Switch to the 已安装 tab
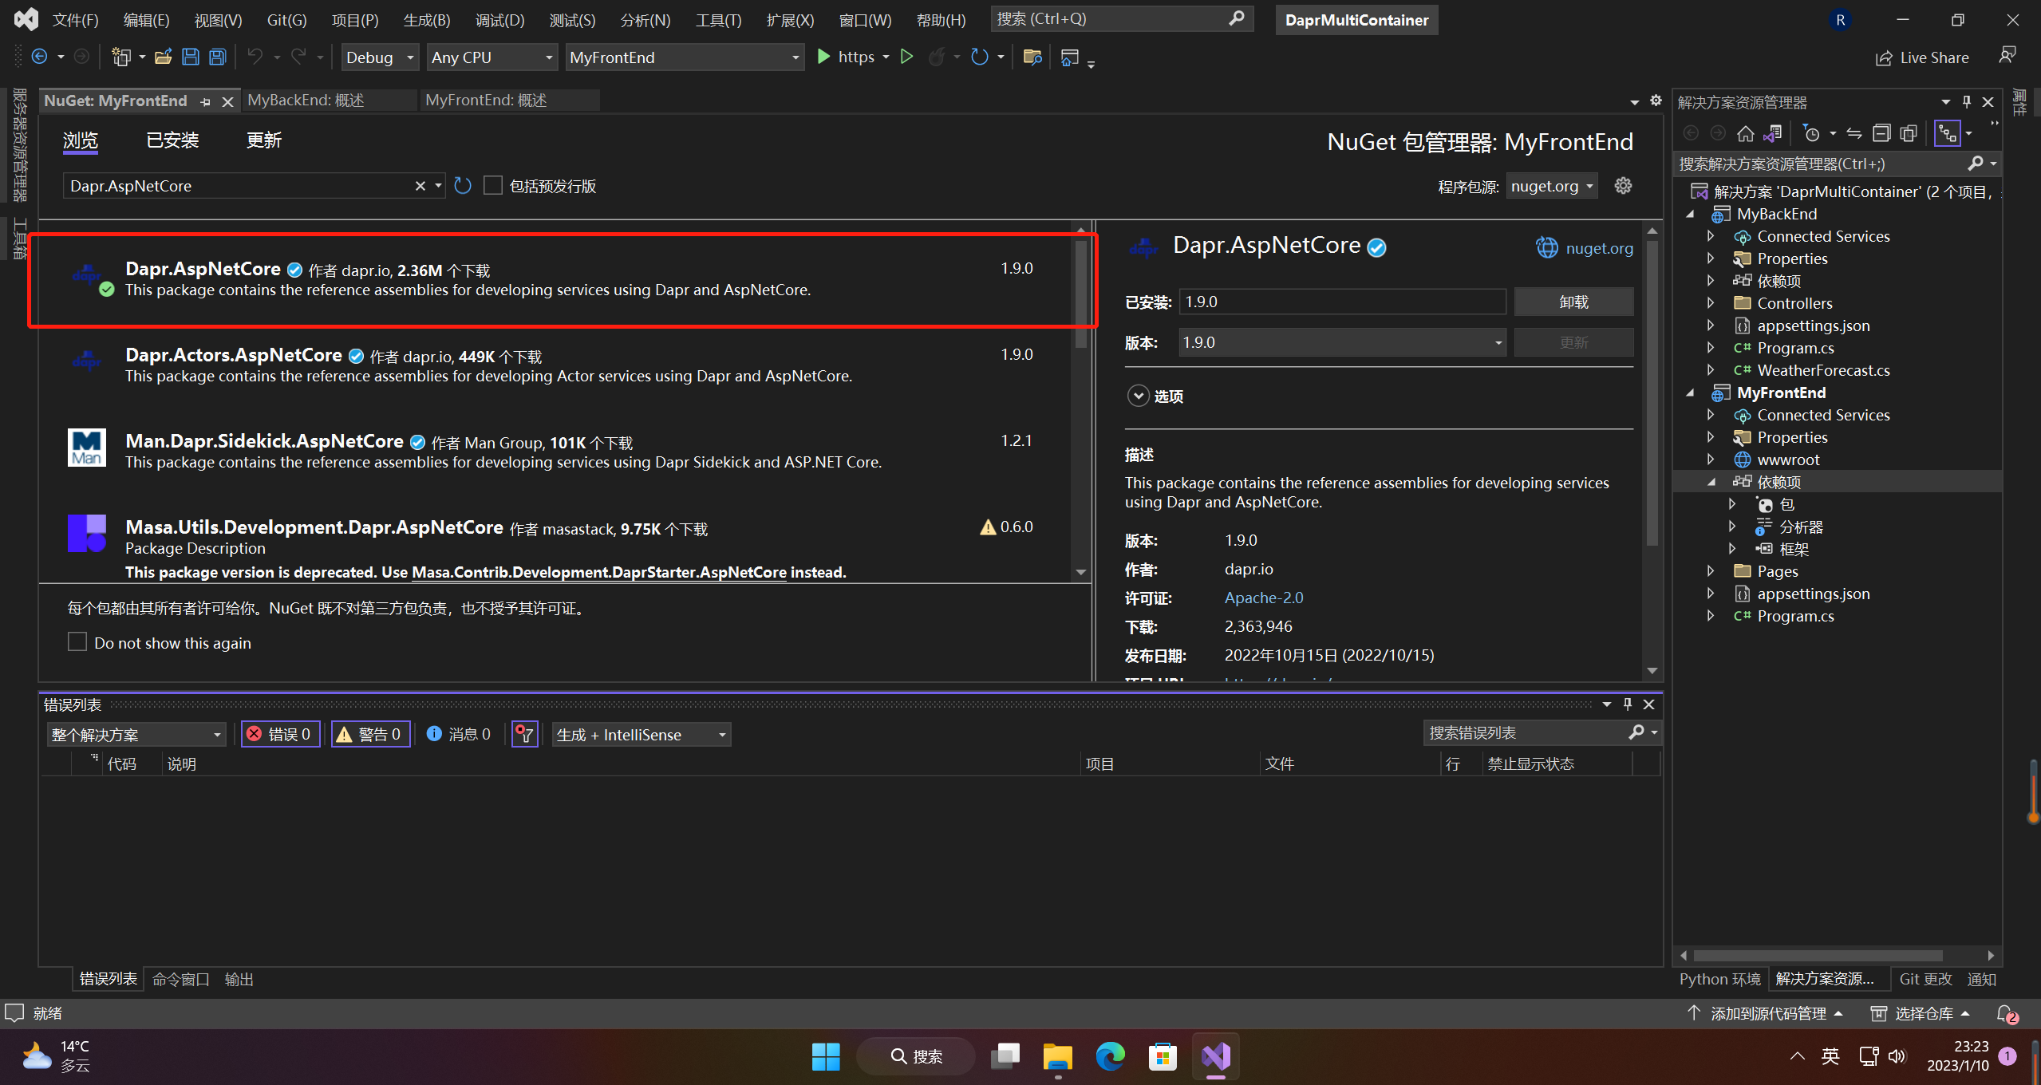The width and height of the screenshot is (2041, 1085). tap(172, 140)
